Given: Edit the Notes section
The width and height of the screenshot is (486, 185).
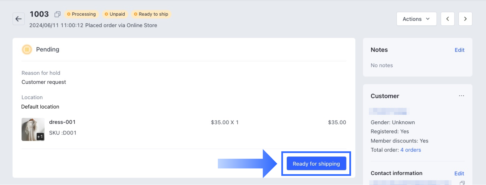Looking at the screenshot, I should coord(459,50).
